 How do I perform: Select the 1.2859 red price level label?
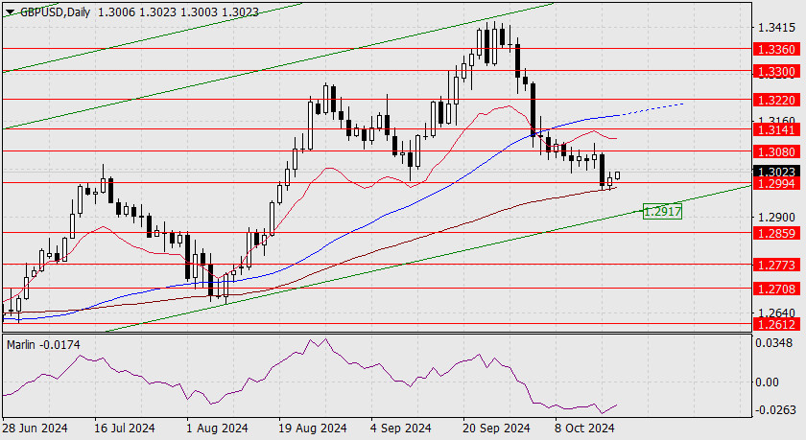click(x=777, y=234)
